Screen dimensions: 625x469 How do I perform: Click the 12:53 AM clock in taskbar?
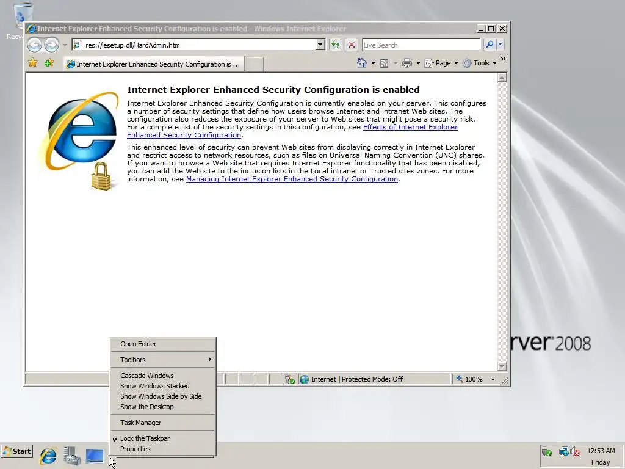click(x=601, y=451)
